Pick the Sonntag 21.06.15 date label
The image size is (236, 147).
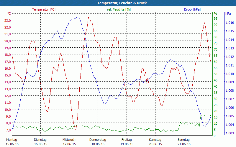click(x=184, y=142)
